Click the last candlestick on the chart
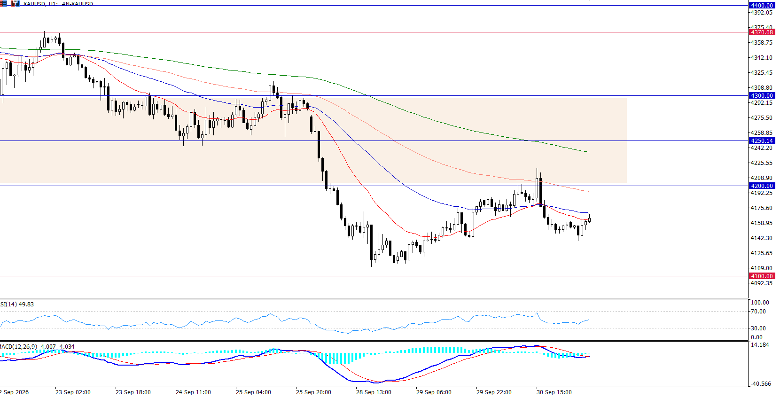 589,219
